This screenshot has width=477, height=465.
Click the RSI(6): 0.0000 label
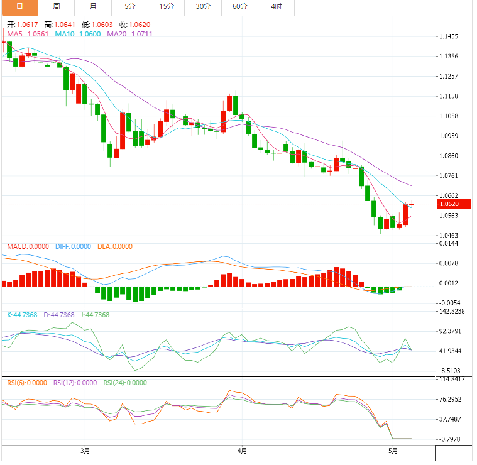tap(27, 383)
